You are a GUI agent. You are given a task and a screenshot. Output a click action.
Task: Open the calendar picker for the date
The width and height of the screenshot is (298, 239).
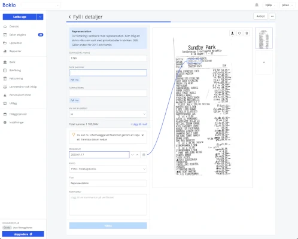144,155
